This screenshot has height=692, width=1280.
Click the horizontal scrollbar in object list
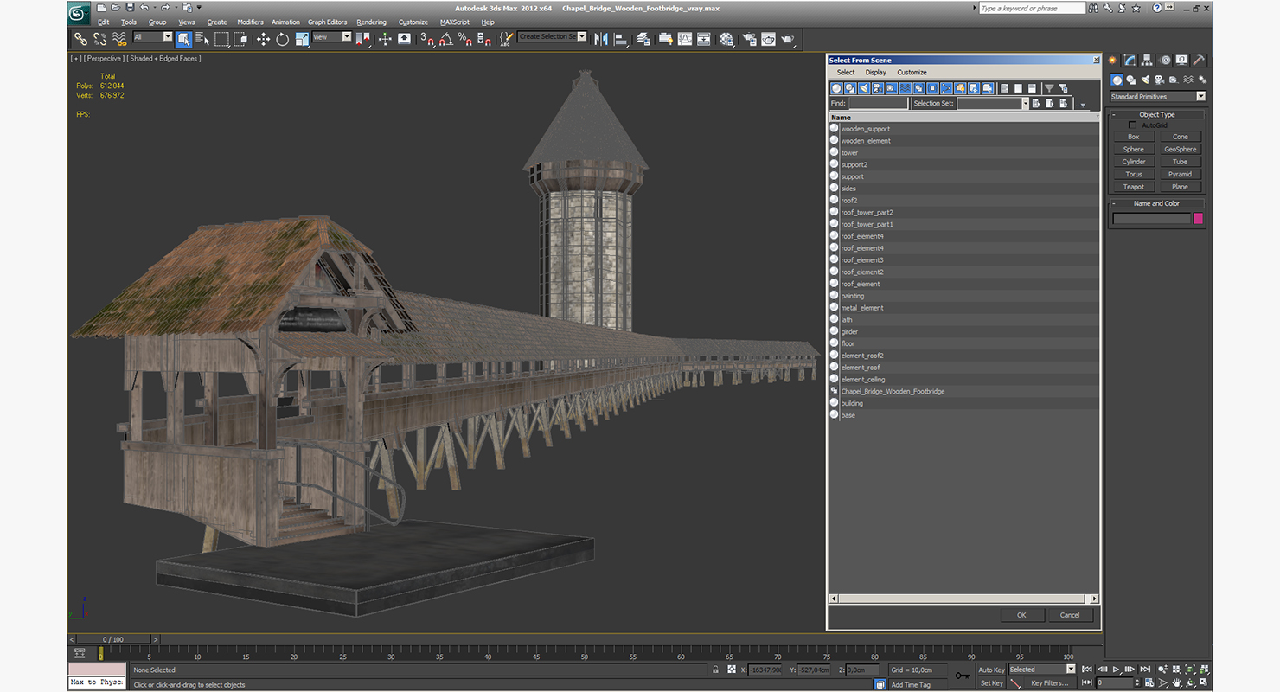(x=963, y=599)
